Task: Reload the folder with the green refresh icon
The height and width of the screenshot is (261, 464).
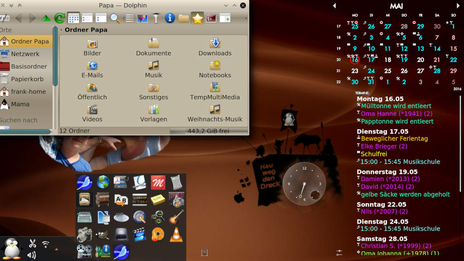Action: click(59, 18)
